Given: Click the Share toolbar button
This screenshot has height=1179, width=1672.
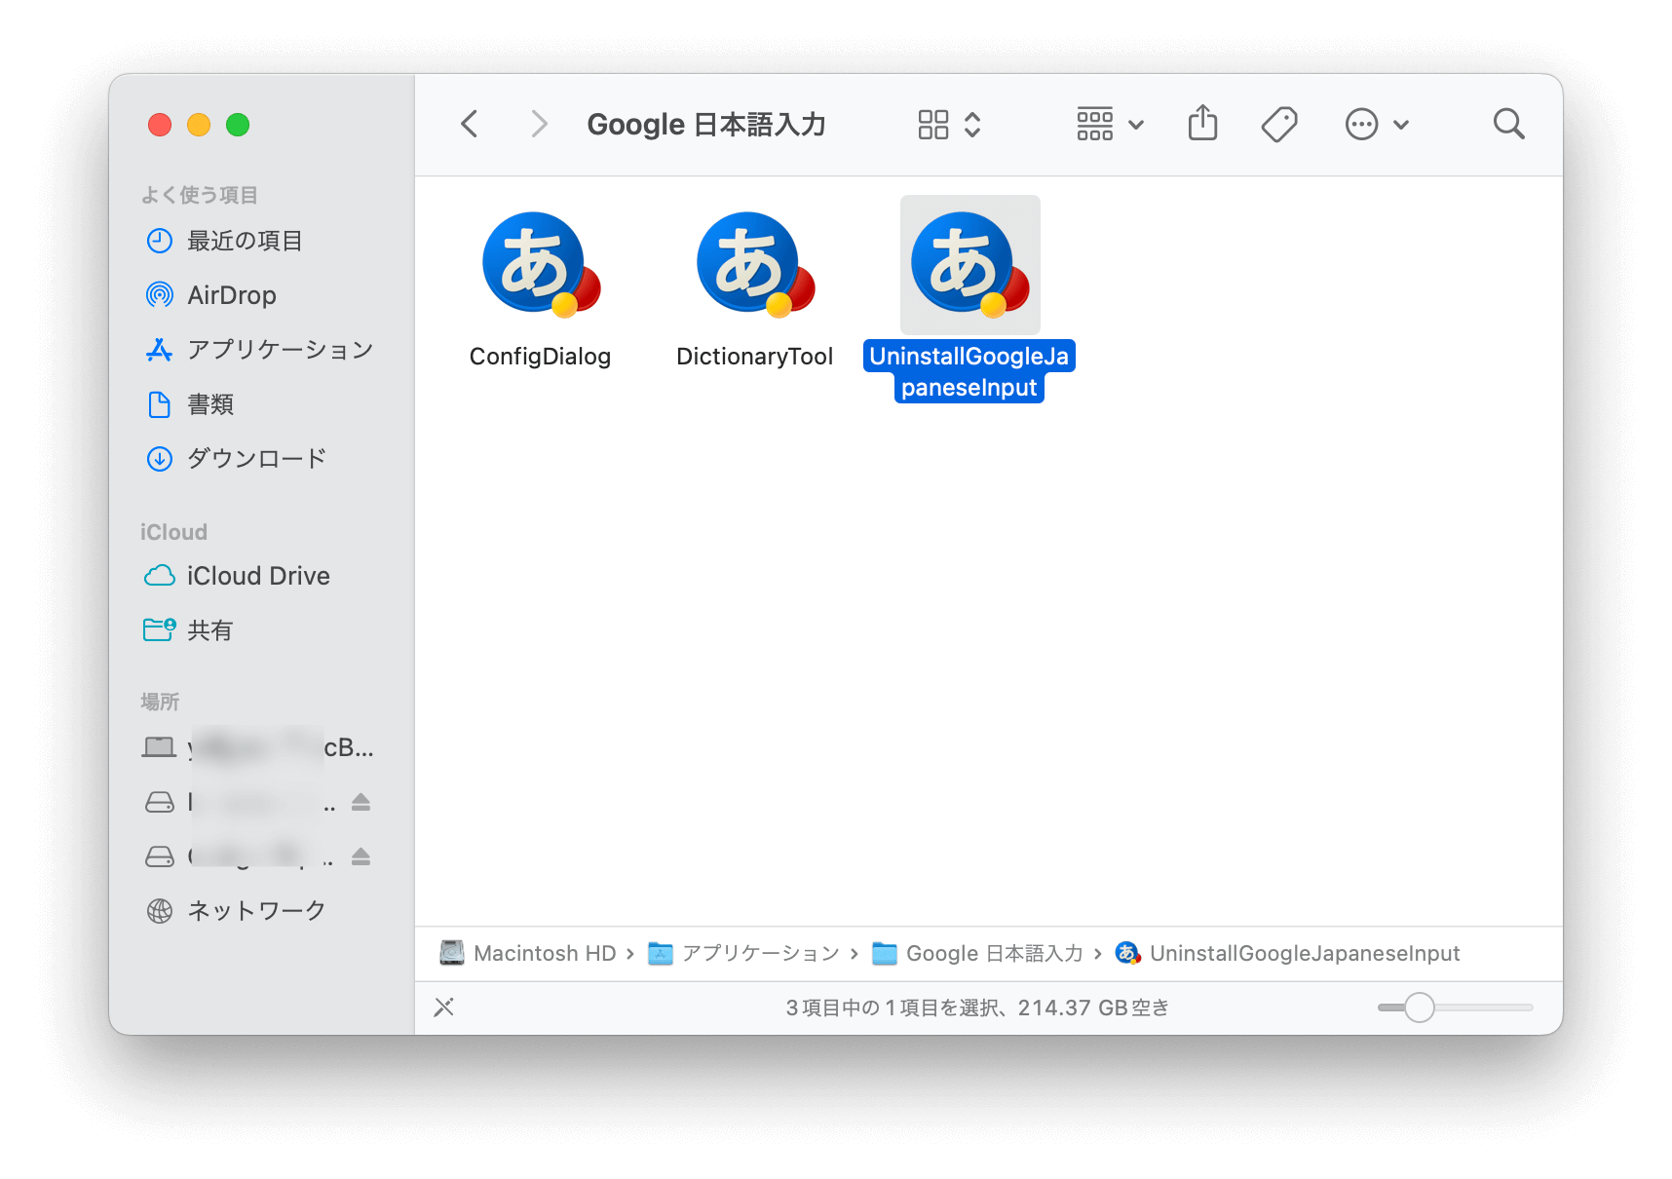Looking at the screenshot, I should 1202,124.
